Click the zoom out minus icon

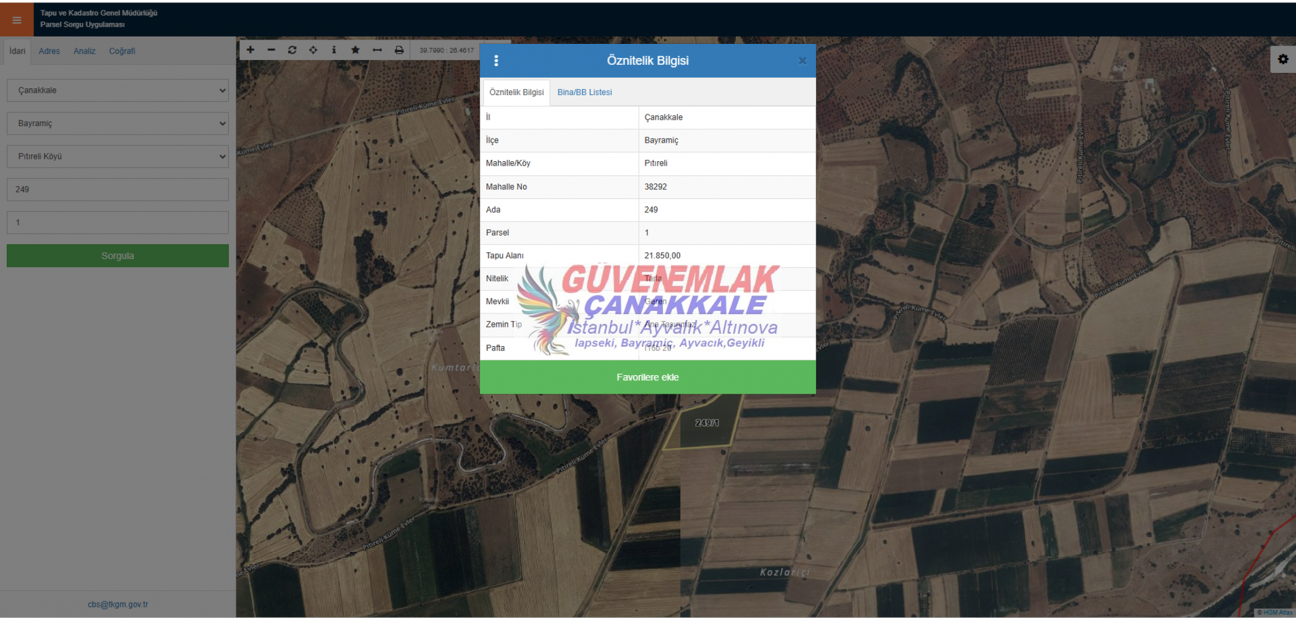(x=271, y=50)
